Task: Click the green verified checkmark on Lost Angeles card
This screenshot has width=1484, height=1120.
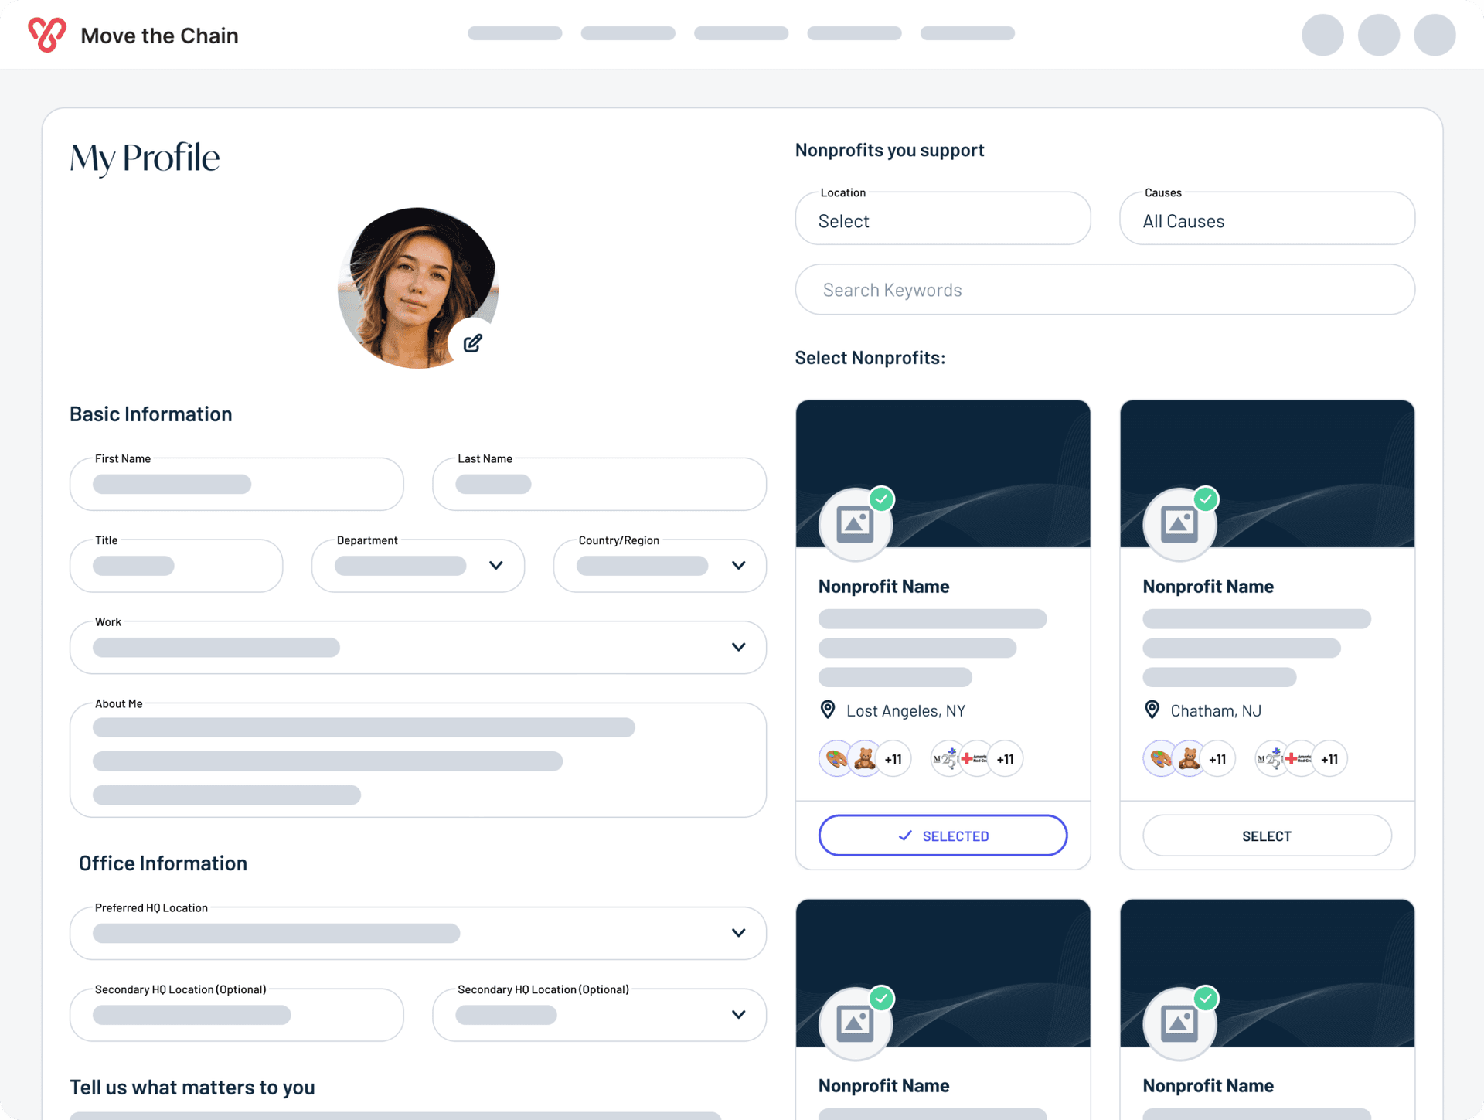Action: pyautogui.click(x=882, y=499)
